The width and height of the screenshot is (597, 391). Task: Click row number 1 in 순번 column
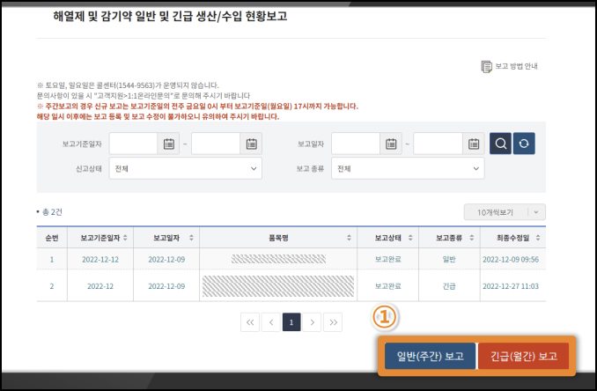52,260
